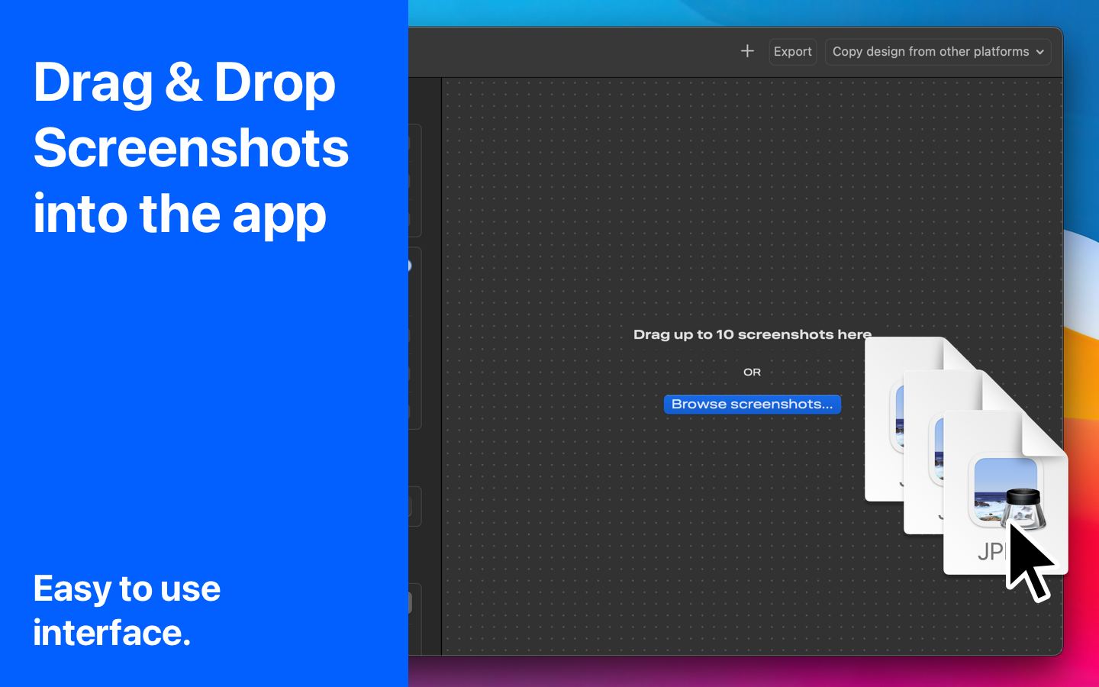Click the Easy to use interface caption
Image resolution: width=1099 pixels, height=687 pixels.
[127, 611]
